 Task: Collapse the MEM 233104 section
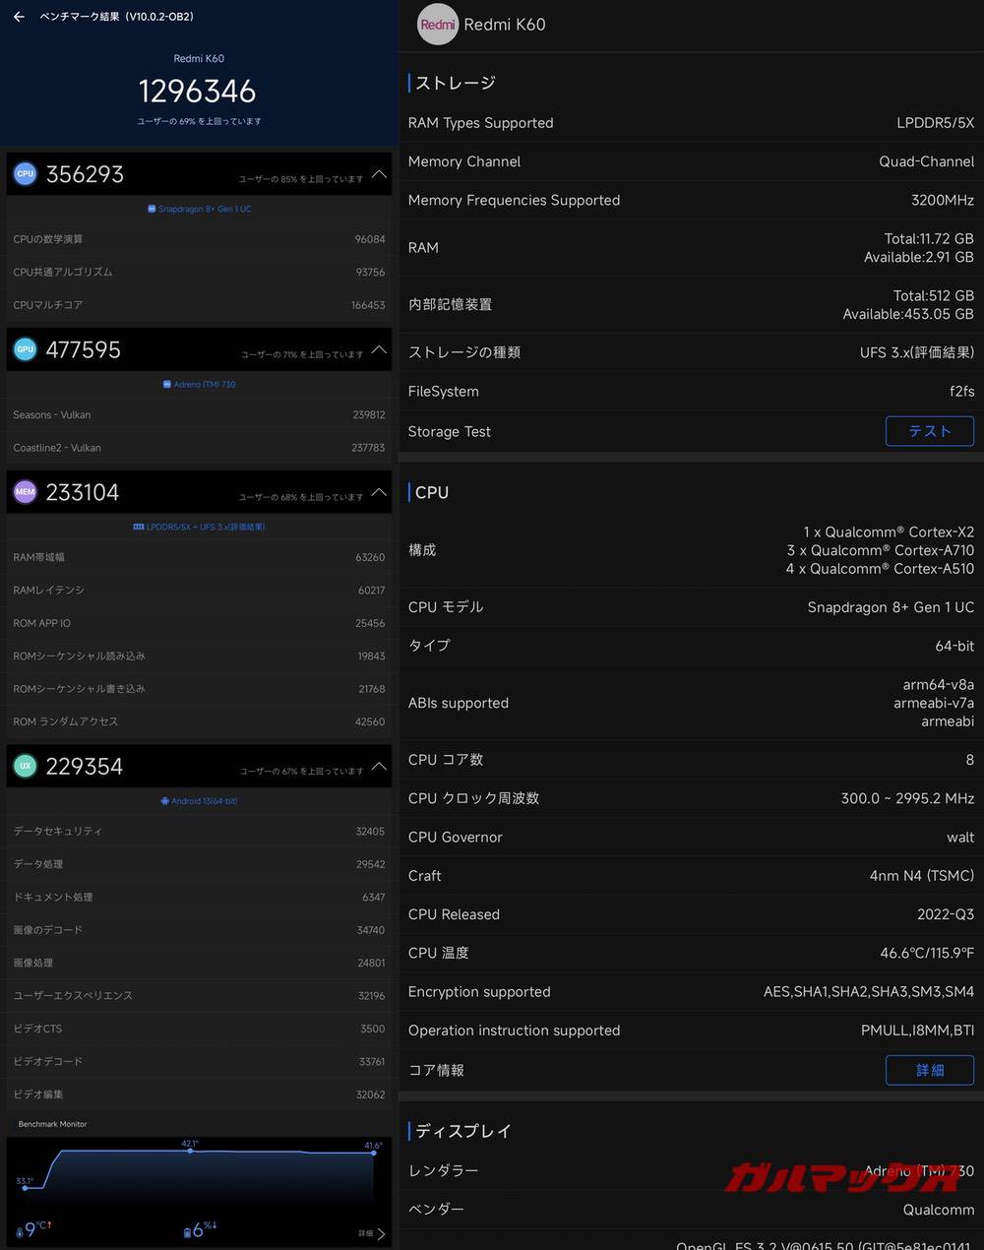[x=379, y=493]
